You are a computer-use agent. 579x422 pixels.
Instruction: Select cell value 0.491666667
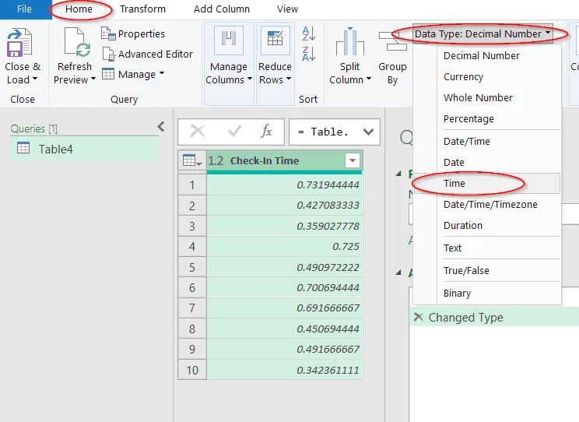[284, 350]
